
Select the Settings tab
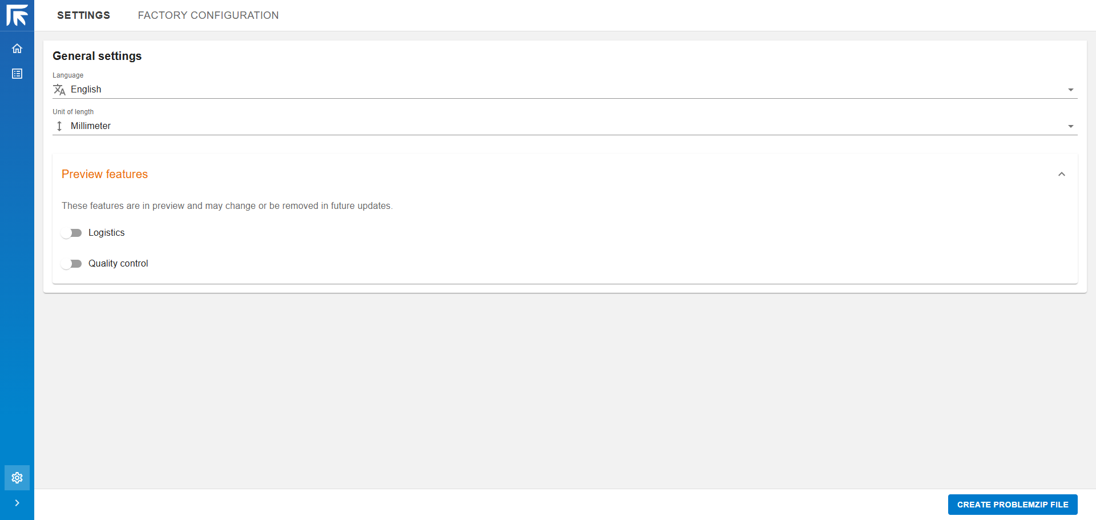(83, 15)
